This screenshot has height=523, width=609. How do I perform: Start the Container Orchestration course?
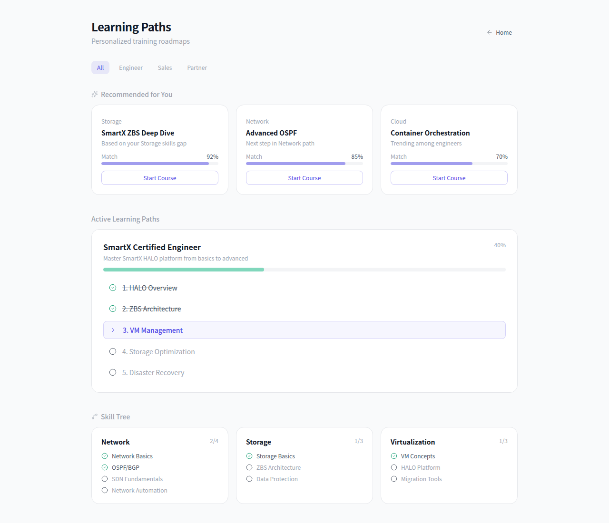[449, 178]
